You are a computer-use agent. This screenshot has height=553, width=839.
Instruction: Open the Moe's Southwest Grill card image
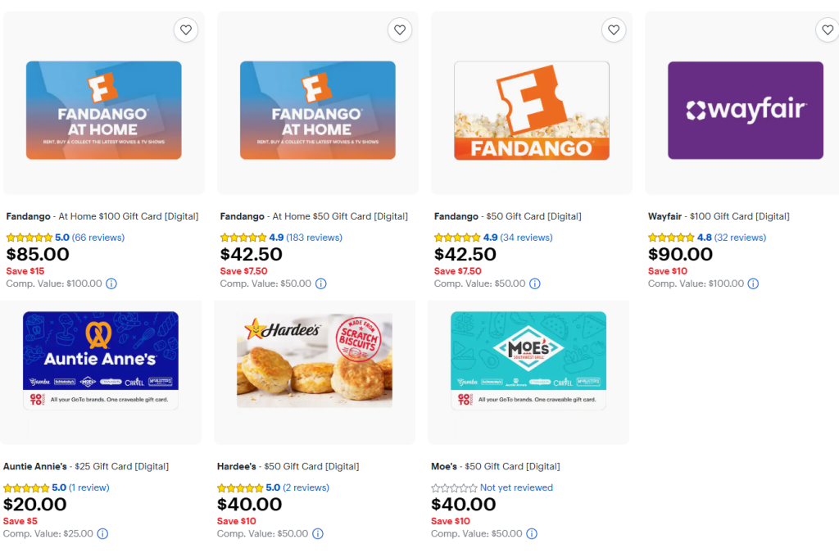pos(528,360)
